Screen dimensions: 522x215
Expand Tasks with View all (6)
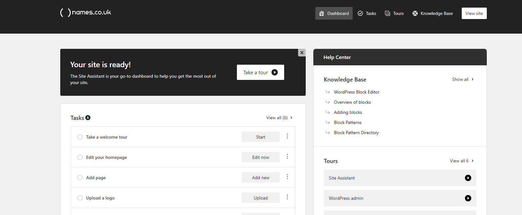click(279, 118)
